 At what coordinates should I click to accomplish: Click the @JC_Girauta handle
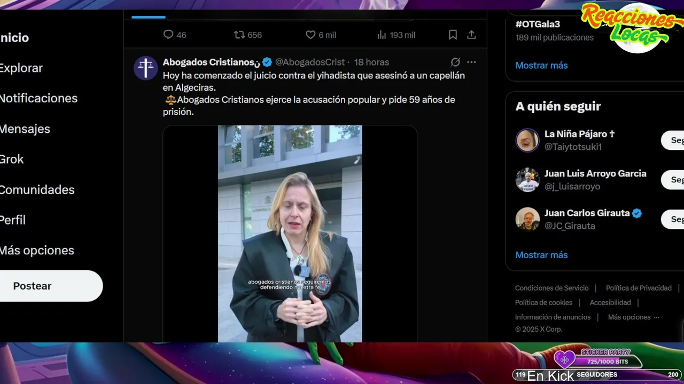[x=570, y=226]
